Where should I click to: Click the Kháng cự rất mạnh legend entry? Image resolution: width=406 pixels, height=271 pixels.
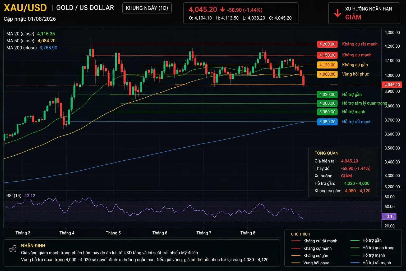click(314, 241)
